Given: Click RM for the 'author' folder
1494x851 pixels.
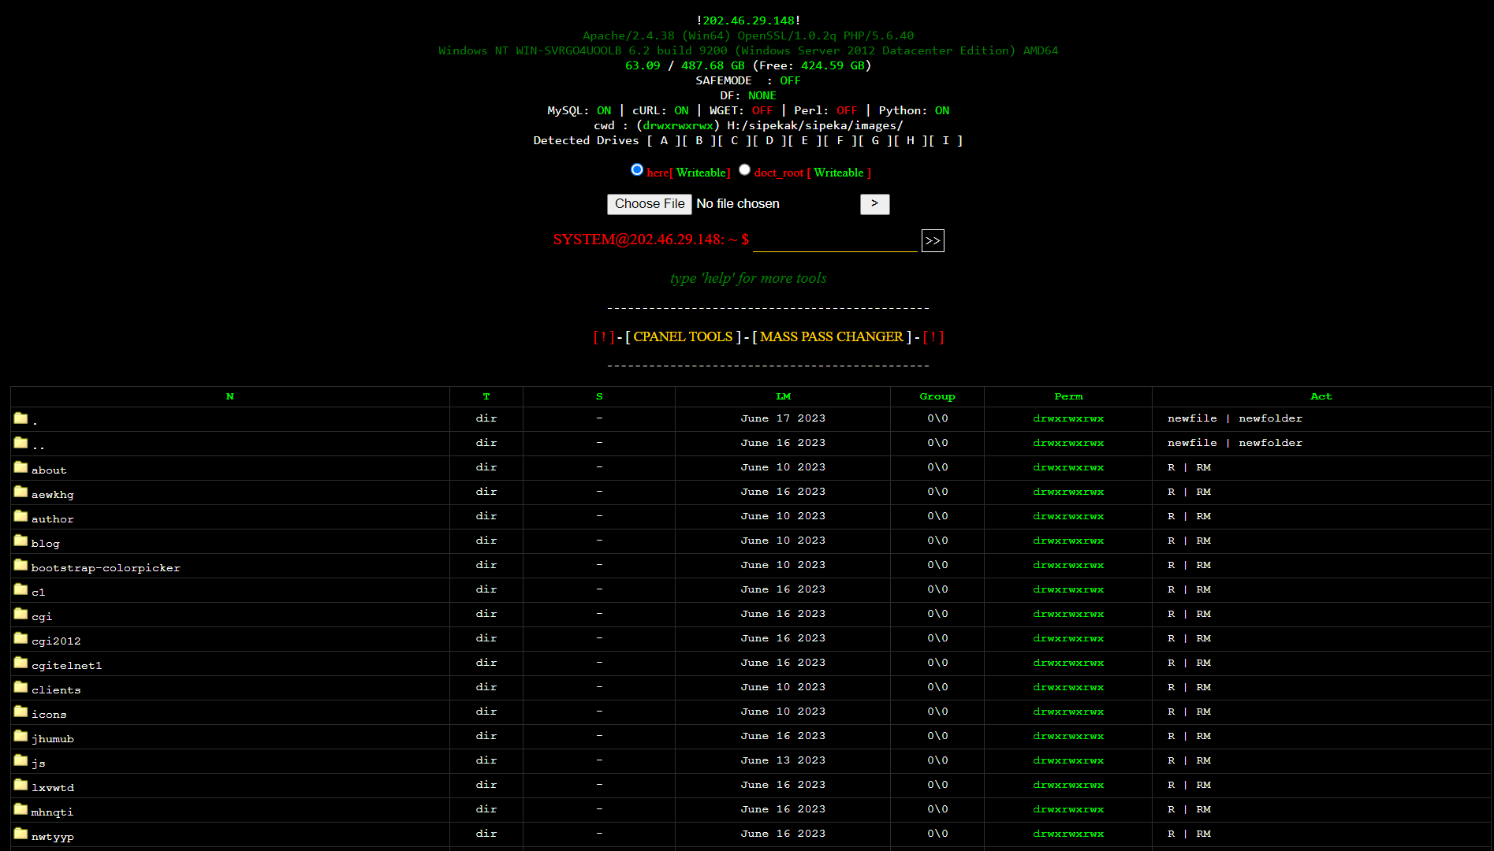Looking at the screenshot, I should (1203, 516).
